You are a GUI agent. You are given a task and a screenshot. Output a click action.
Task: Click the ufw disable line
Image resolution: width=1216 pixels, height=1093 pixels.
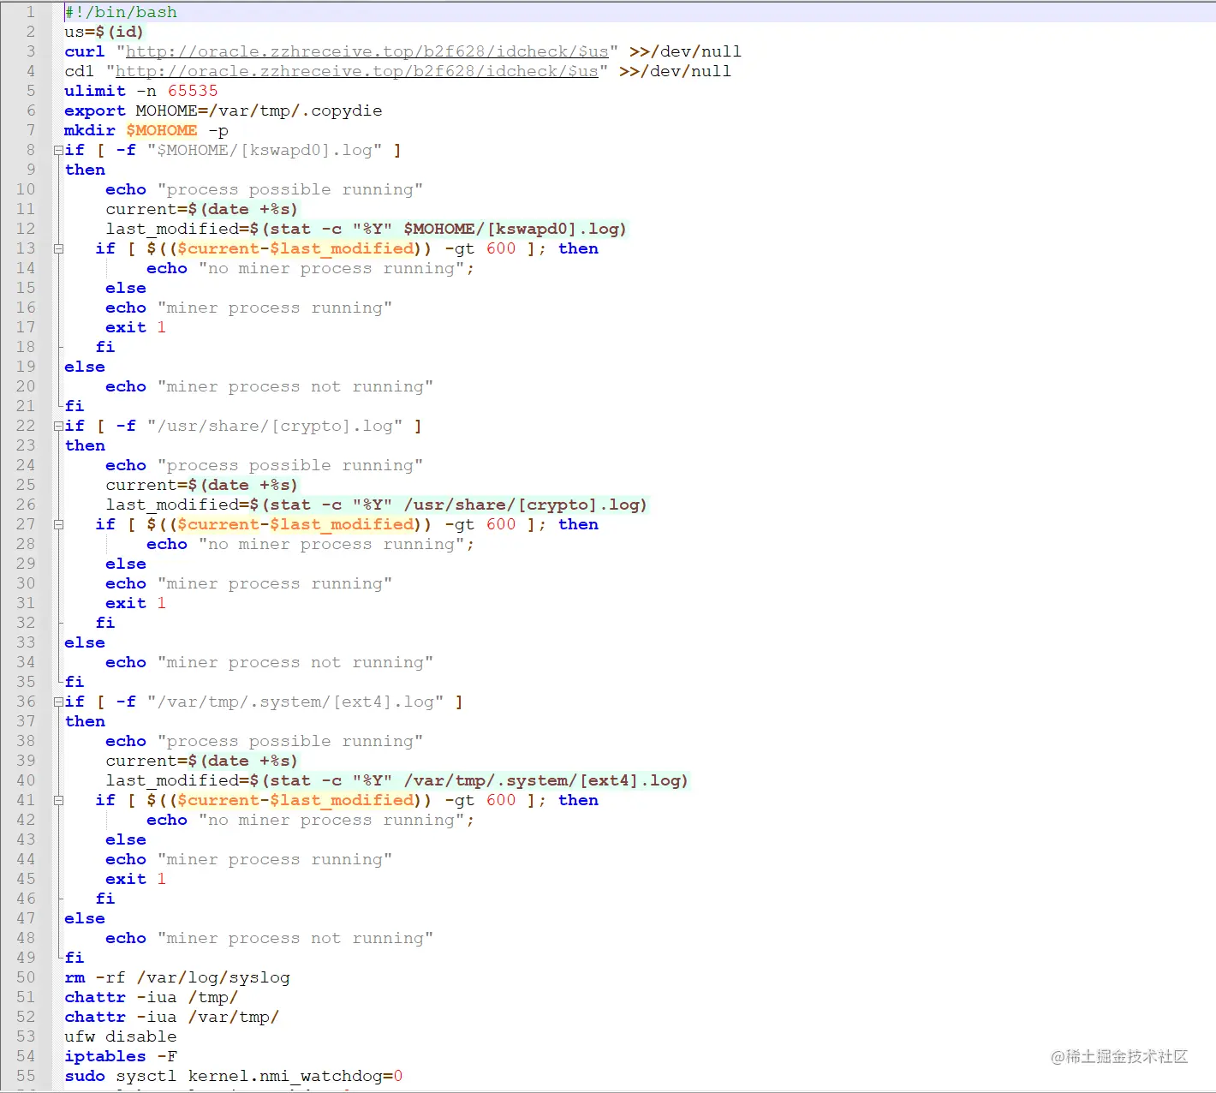pos(121,1036)
